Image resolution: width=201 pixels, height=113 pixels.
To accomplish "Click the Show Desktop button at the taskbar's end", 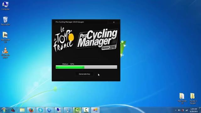I will point(200,110).
